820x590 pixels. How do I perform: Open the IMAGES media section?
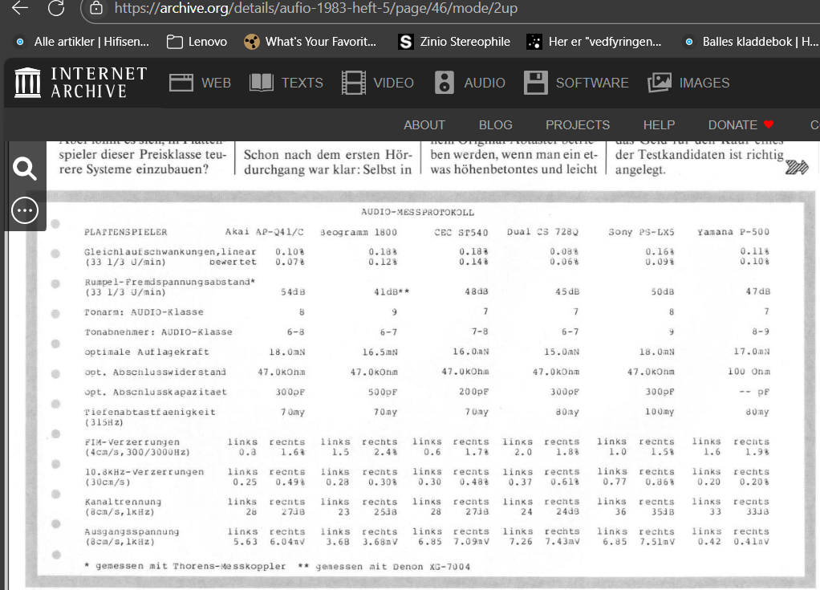click(x=688, y=83)
